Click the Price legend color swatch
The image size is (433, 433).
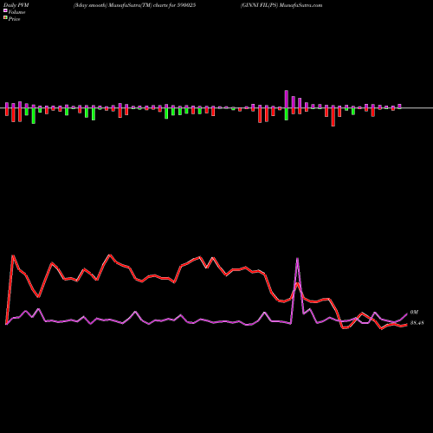(x=5, y=17)
